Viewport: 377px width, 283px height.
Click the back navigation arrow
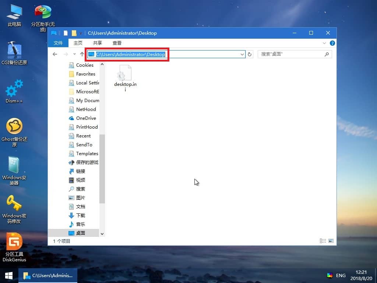tap(55, 54)
